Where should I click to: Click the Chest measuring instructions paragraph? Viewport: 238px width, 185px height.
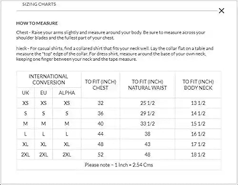111,35
